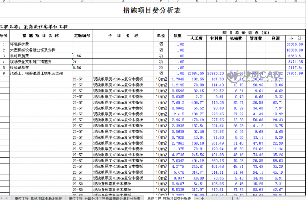The image size is (306, 200).
Task: Select the title cell 措施项目费分析表
Action: [152, 10]
